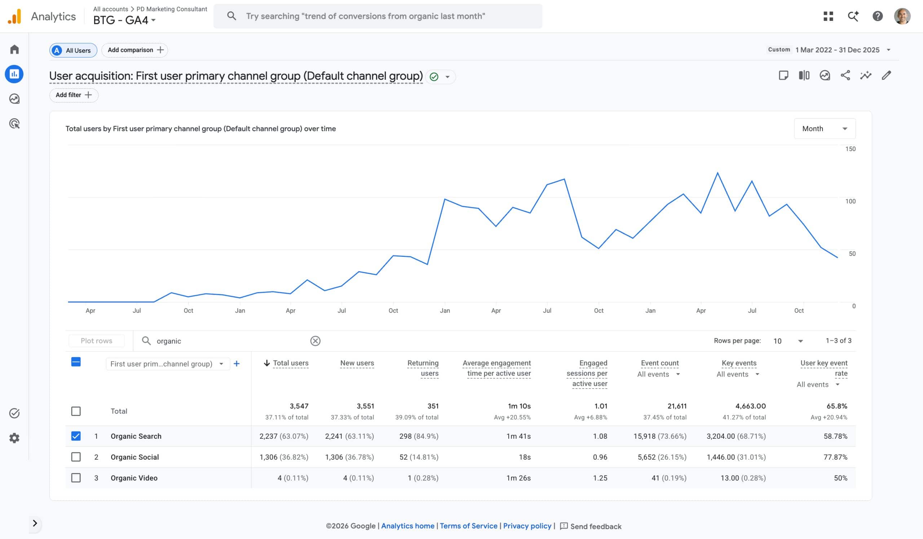
Task: Toggle the select-all rows checkbox
Action: pos(76,362)
